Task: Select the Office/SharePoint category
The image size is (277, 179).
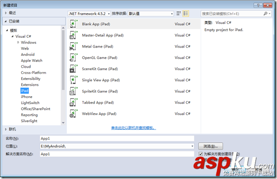Action: (35, 109)
